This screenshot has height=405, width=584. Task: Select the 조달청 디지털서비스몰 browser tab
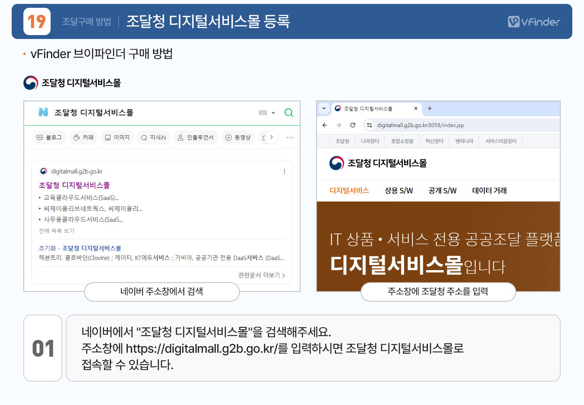[x=376, y=109]
